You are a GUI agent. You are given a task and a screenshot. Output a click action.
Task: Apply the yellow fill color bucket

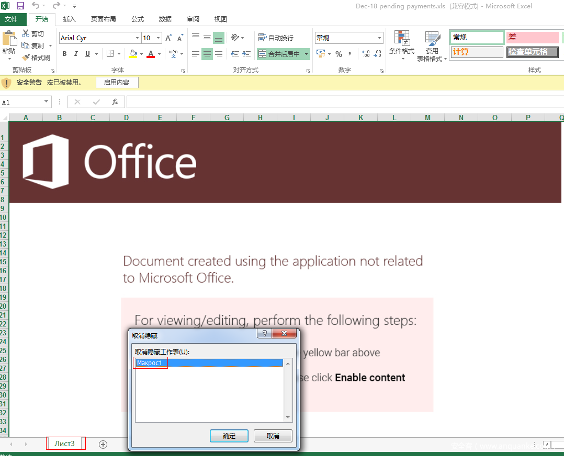click(133, 54)
